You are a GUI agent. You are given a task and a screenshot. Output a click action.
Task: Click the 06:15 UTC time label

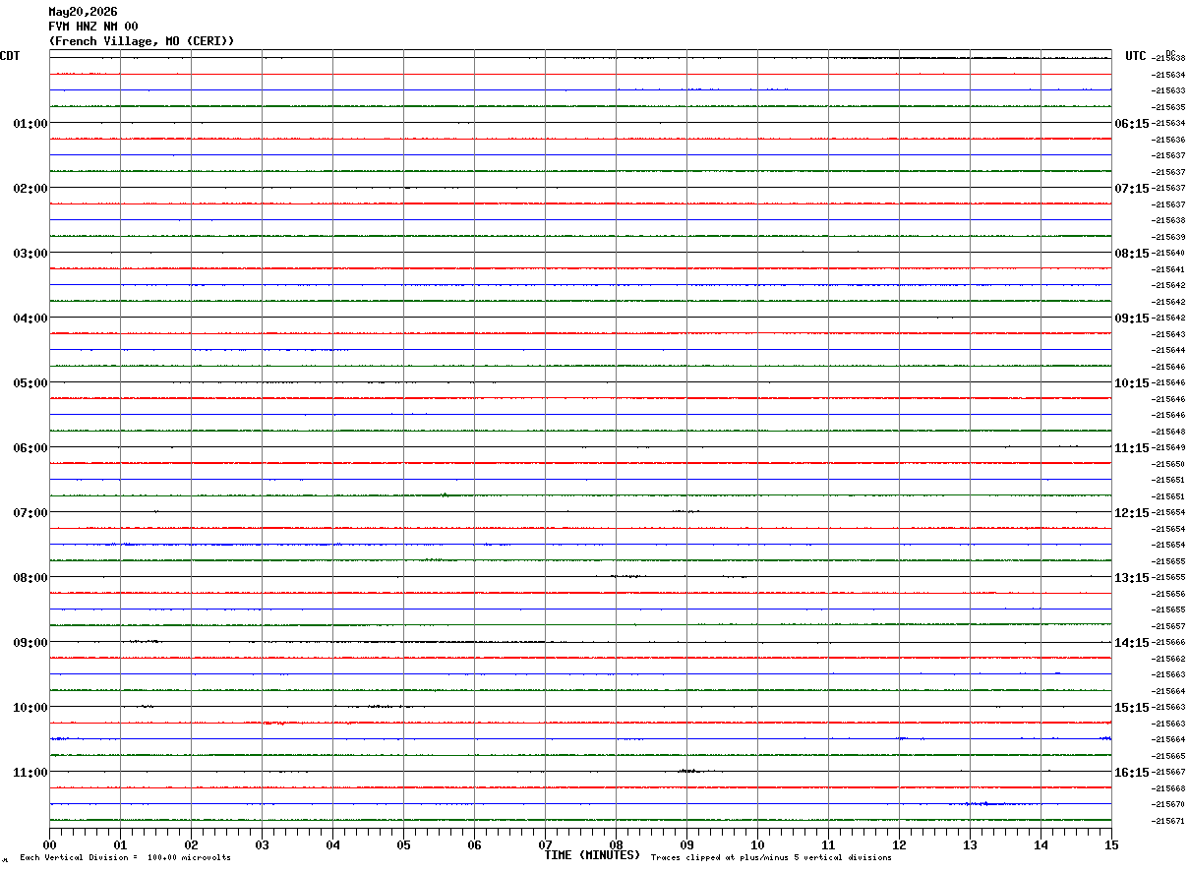[1132, 124]
